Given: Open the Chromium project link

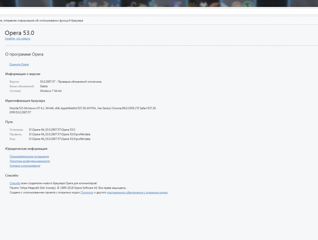Looking at the screenshot, I should point(87,193).
